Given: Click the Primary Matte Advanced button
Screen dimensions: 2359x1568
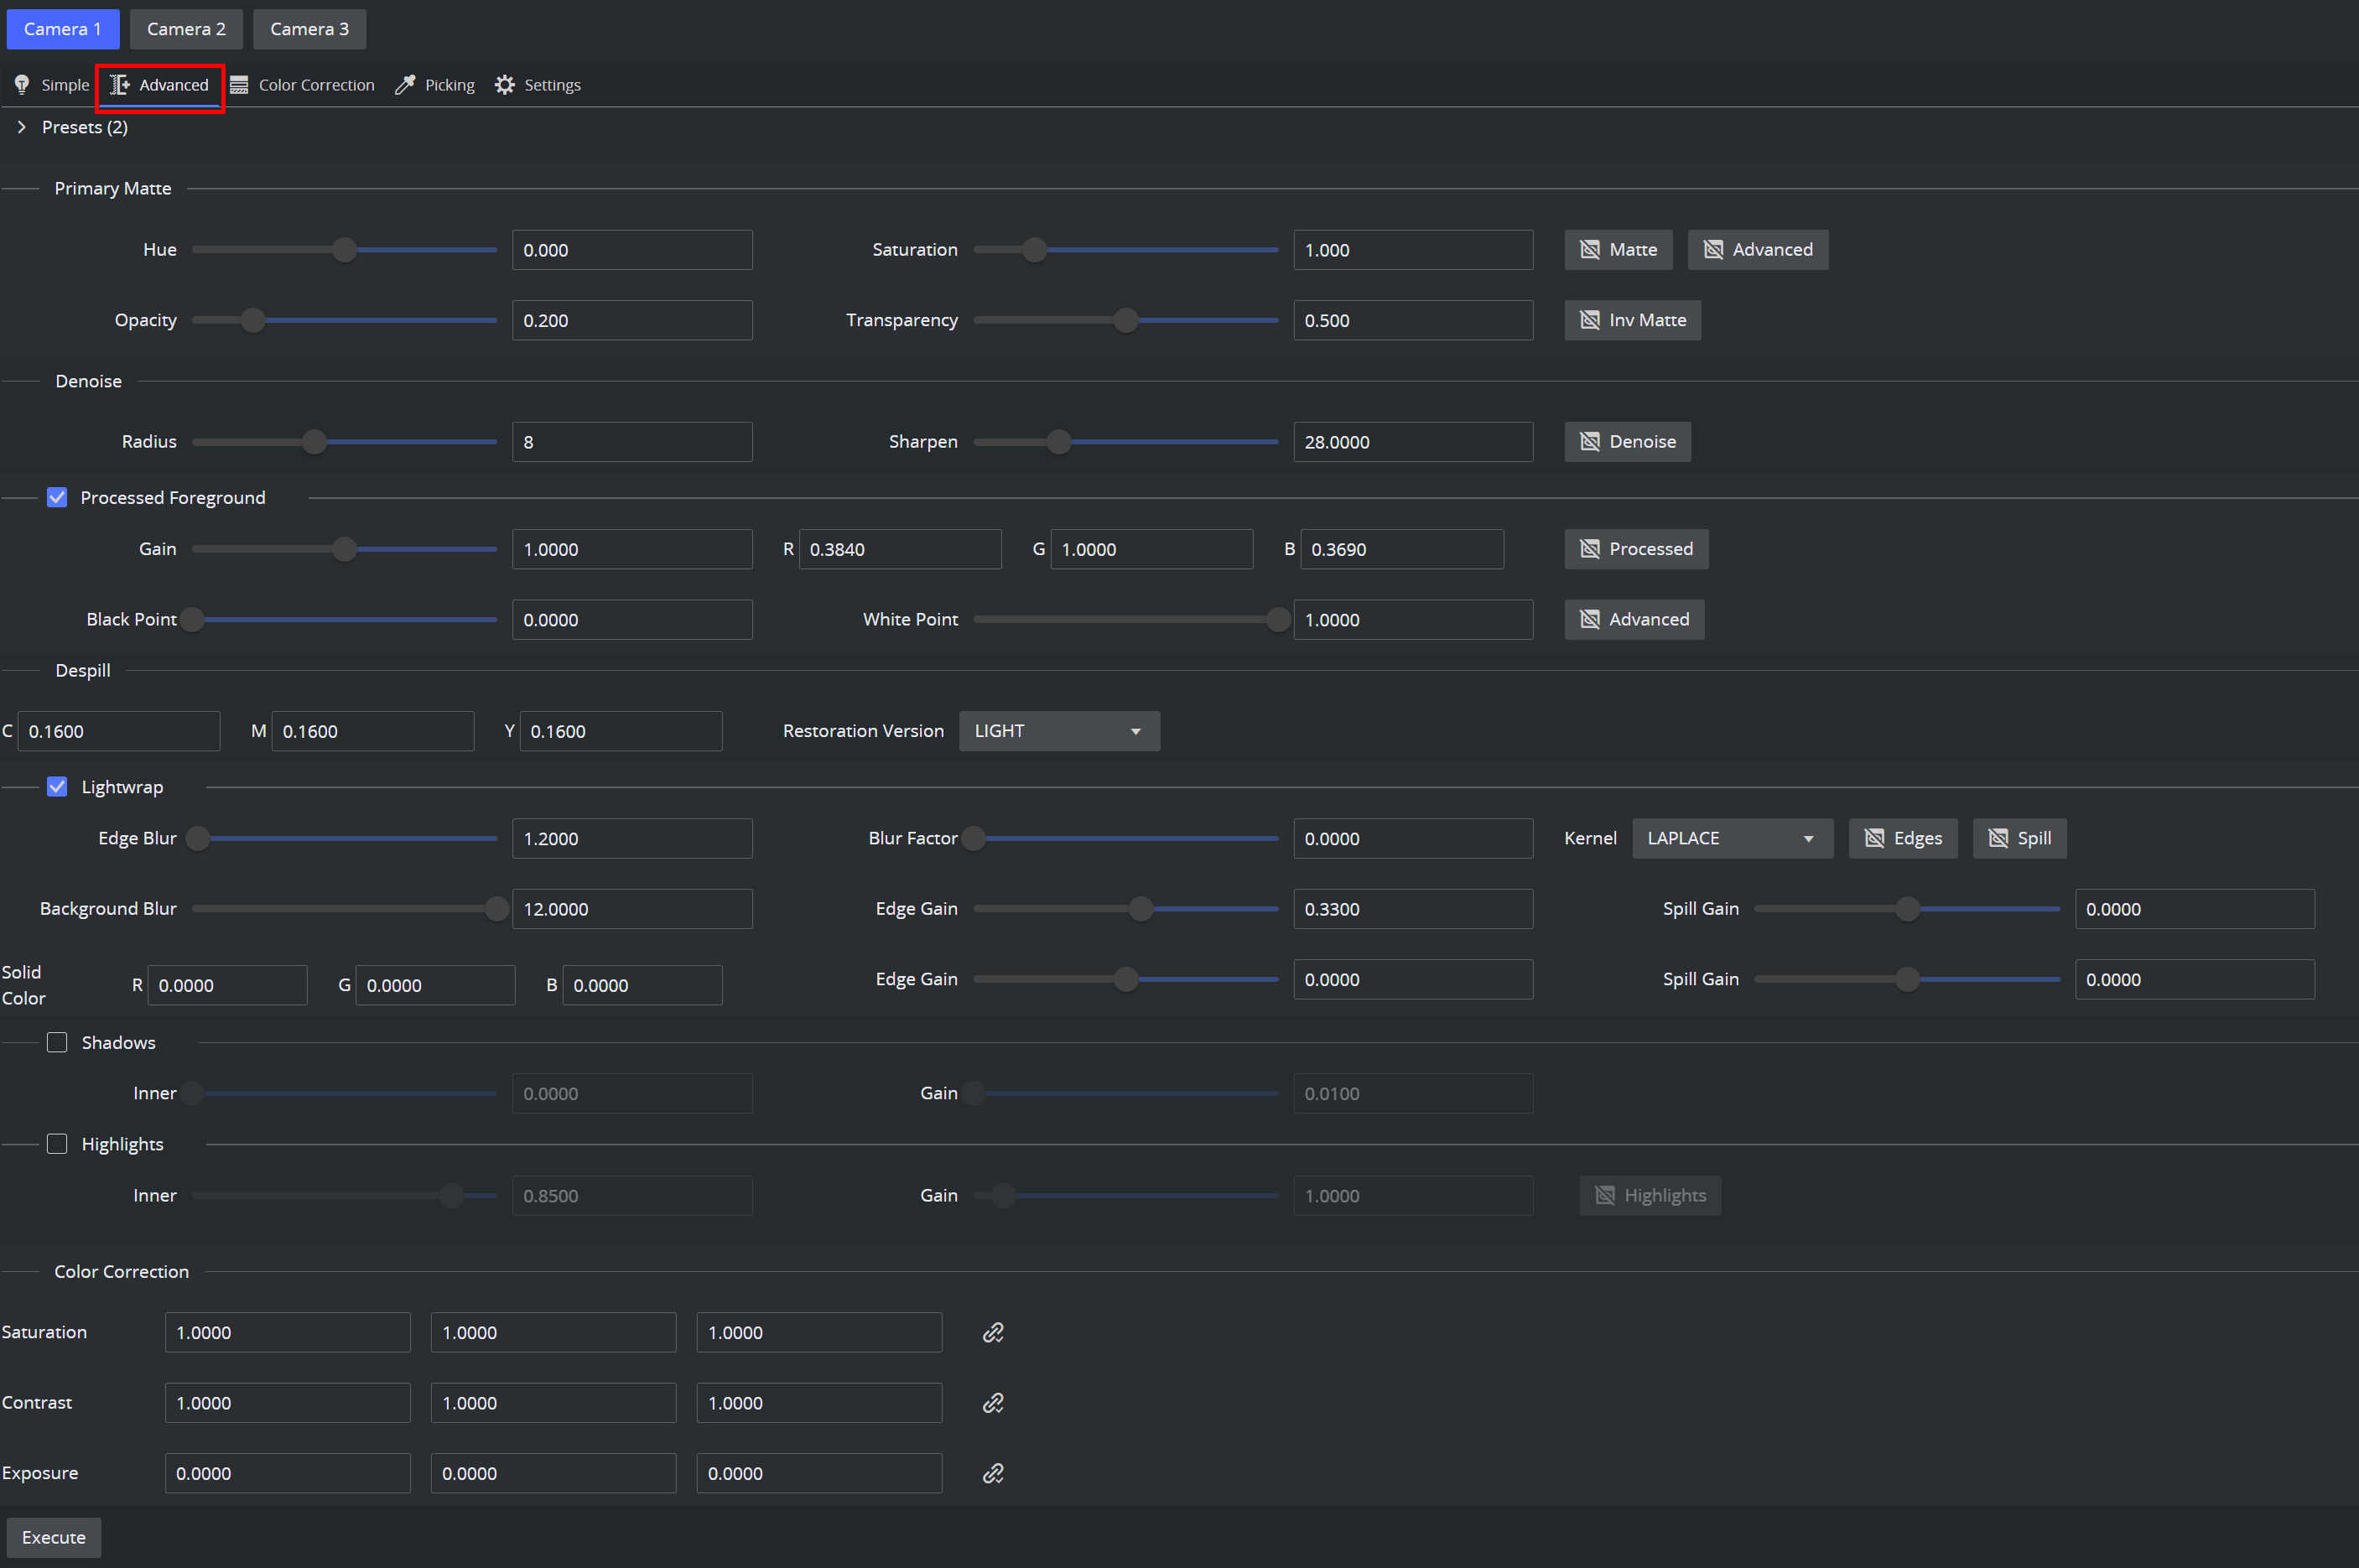Looking at the screenshot, I should tap(1757, 250).
